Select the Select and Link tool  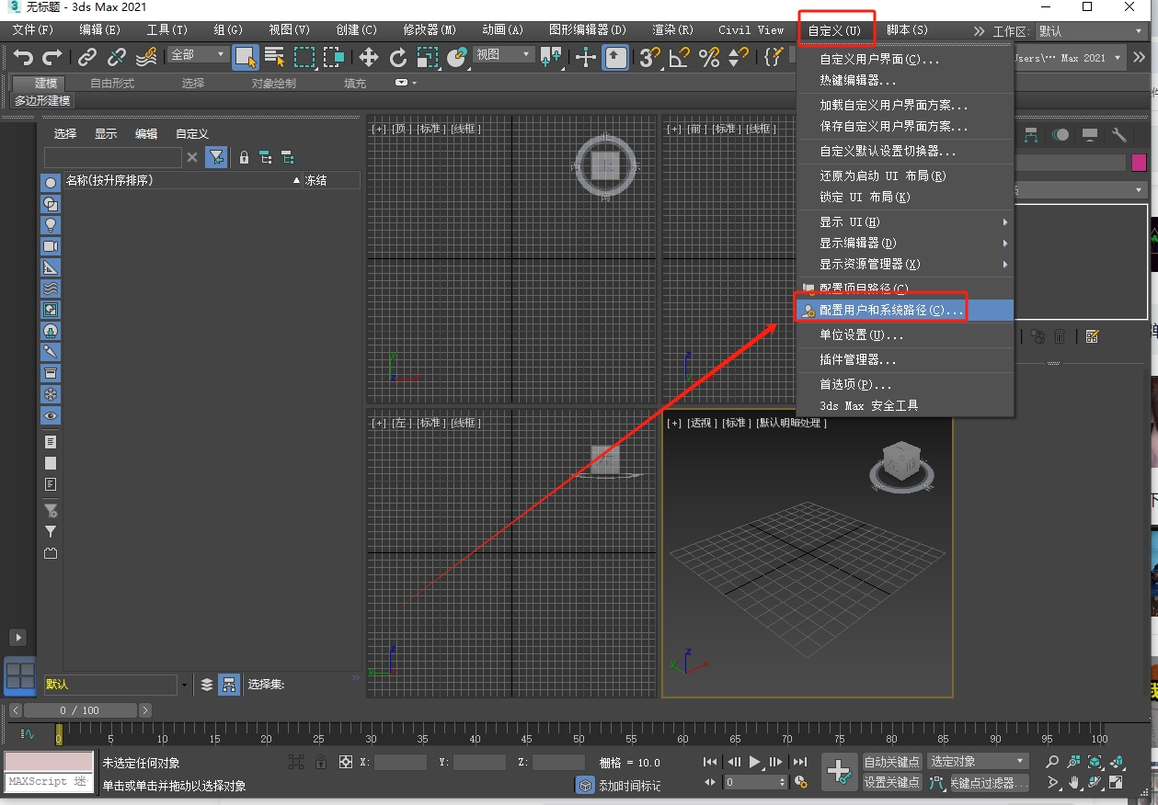pyautogui.click(x=87, y=58)
